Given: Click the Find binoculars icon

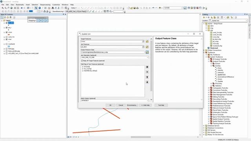Looking at the screenshot, I should pos(53,8).
